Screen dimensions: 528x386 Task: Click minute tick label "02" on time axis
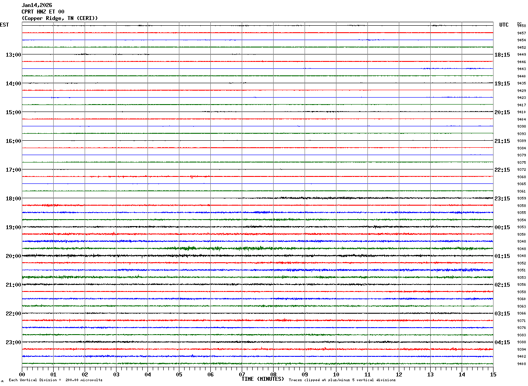click(x=85, y=375)
